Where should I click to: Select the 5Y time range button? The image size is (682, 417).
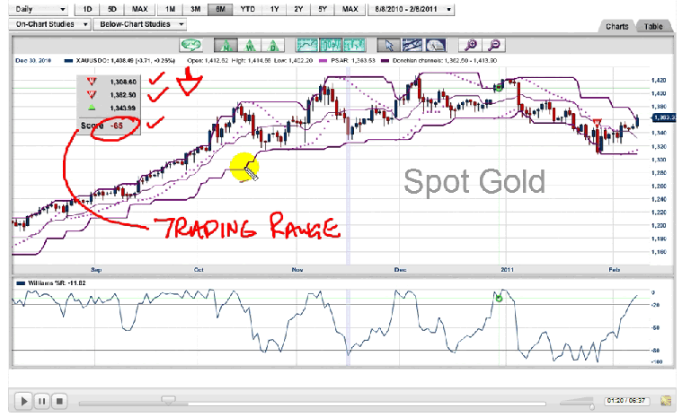[323, 9]
